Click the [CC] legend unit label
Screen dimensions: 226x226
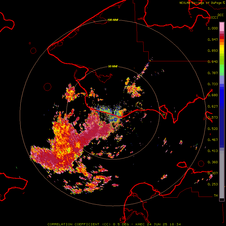(214, 17)
